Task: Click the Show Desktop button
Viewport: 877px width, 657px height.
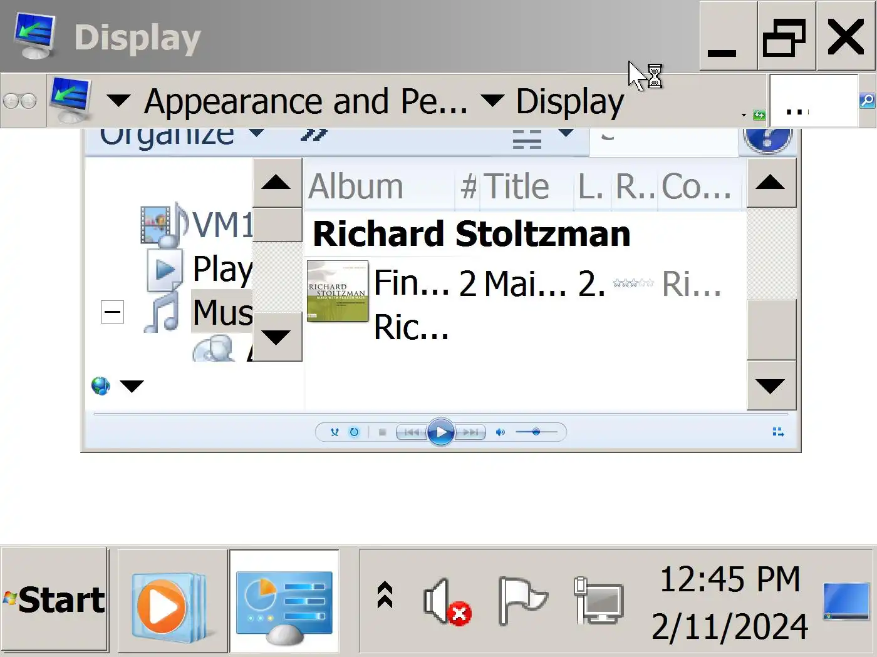Action: pyautogui.click(x=846, y=601)
